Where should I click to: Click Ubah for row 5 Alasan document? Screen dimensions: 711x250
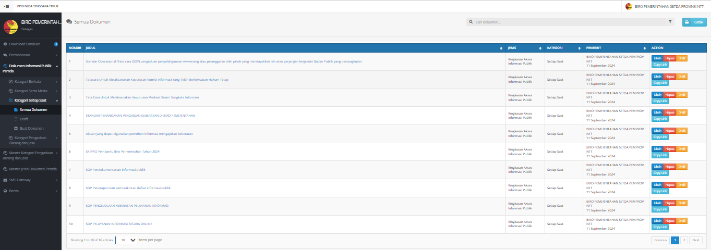[x=657, y=131]
